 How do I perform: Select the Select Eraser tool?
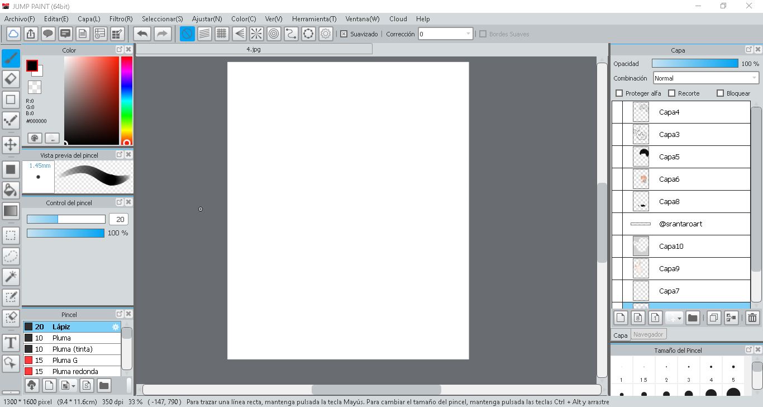(11, 318)
